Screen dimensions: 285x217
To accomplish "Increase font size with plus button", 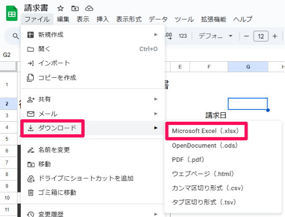I will [x=275, y=36].
